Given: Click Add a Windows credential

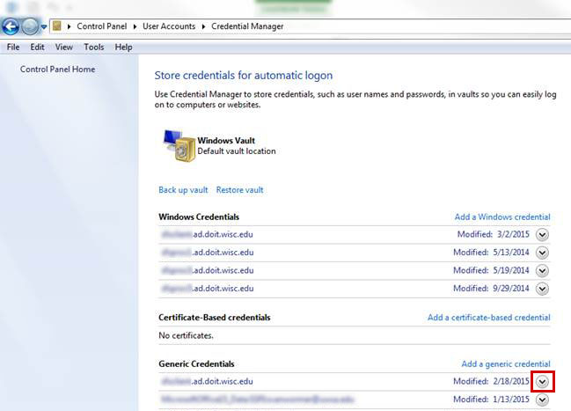Looking at the screenshot, I should 502,217.
